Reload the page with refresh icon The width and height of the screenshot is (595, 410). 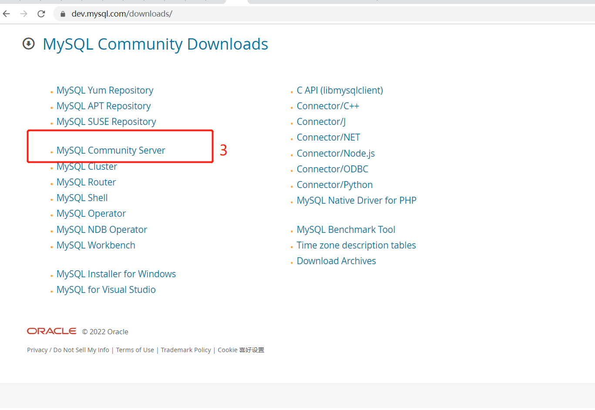pos(41,14)
